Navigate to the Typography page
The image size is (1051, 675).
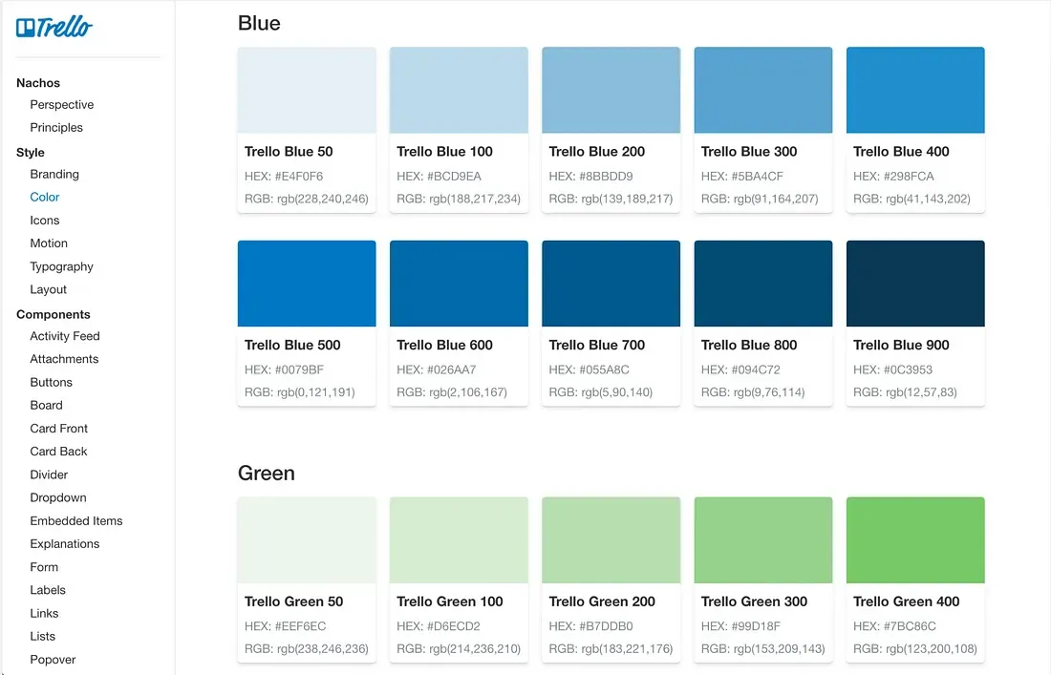61,266
